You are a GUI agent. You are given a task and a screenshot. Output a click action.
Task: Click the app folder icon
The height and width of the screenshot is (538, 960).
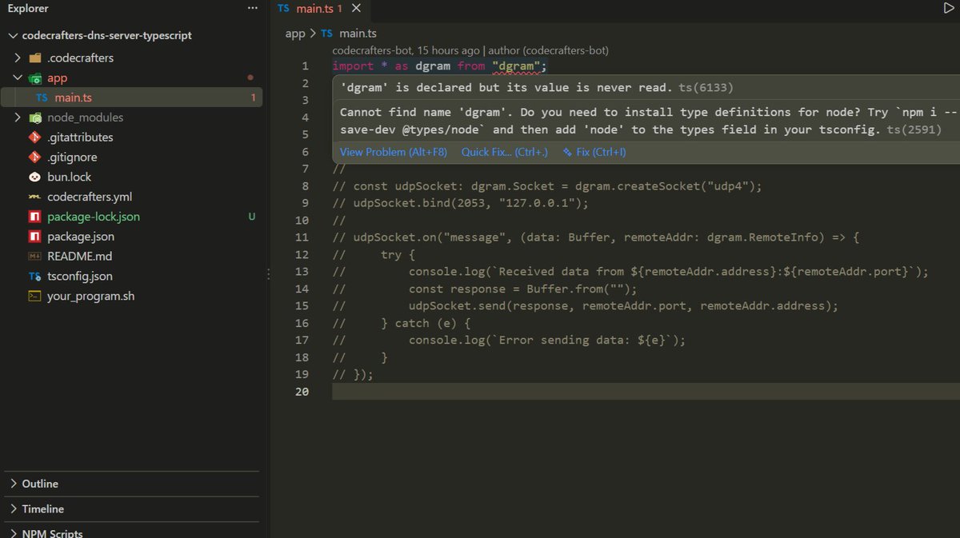point(34,78)
